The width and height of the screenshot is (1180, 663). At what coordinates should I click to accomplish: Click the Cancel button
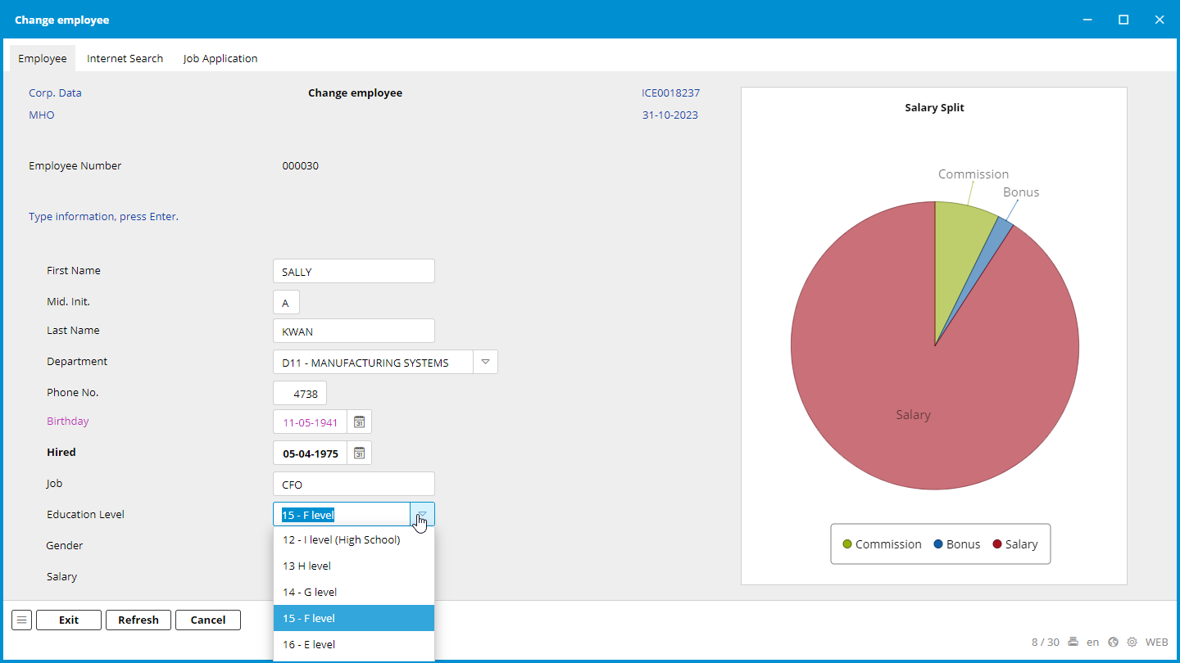pos(208,620)
